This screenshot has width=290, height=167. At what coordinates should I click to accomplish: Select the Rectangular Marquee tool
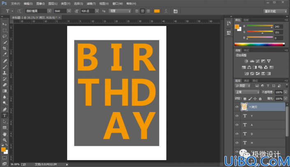[5, 30]
